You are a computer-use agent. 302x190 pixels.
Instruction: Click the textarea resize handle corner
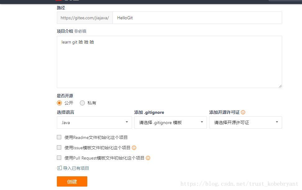(280, 86)
